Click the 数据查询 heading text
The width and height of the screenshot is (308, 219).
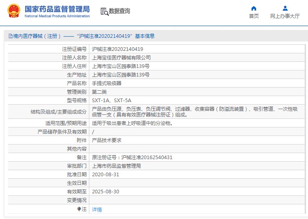(120, 11)
